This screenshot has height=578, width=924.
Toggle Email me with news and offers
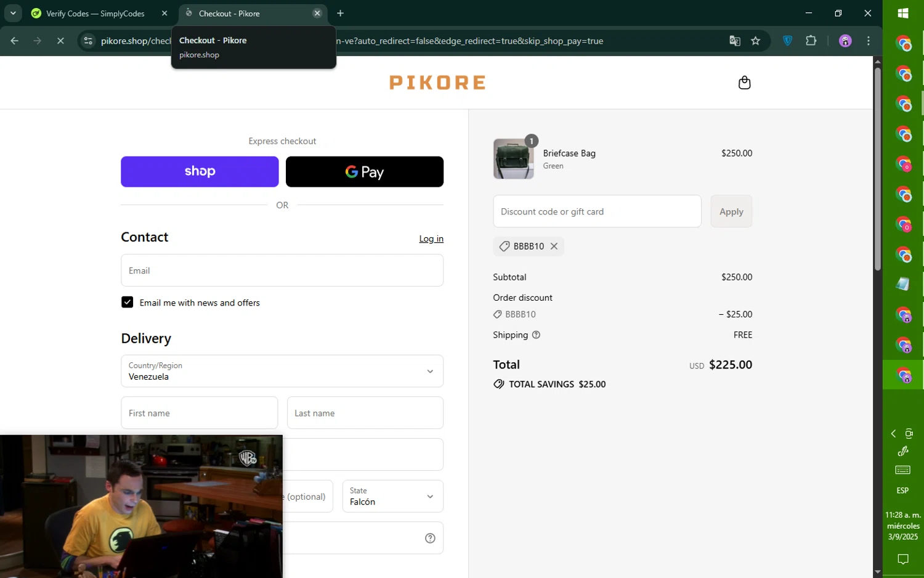[127, 302]
